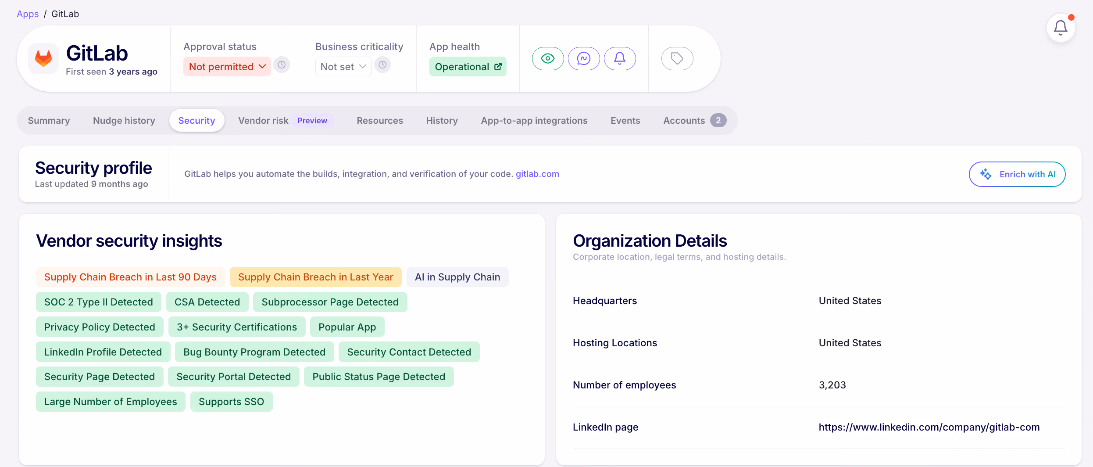Select the Security tab
Image resolution: width=1093 pixels, height=467 pixels.
coord(196,121)
